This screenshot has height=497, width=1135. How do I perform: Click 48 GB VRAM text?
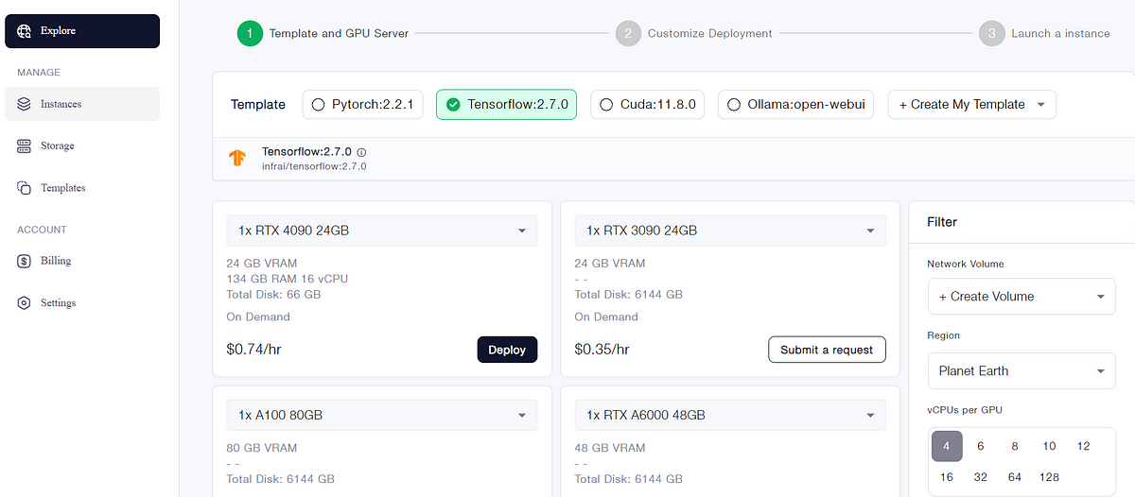(x=610, y=448)
